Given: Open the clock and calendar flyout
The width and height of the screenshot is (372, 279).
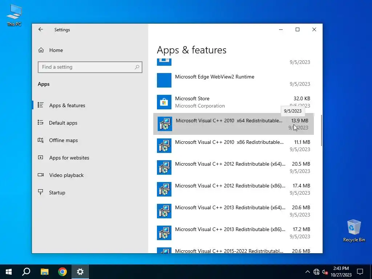Looking at the screenshot, I should click(x=341, y=272).
